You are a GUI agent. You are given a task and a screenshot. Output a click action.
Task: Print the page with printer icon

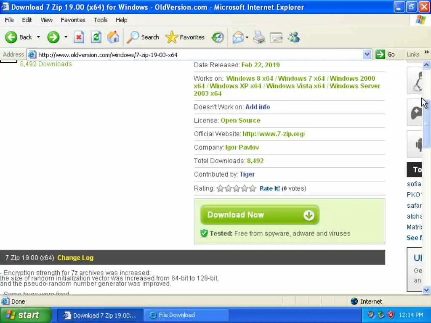tap(259, 37)
